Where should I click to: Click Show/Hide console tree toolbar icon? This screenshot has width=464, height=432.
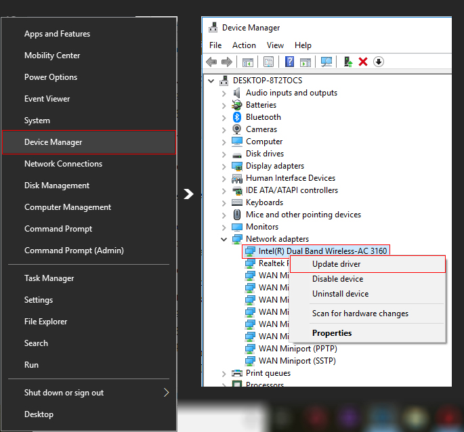coord(248,62)
